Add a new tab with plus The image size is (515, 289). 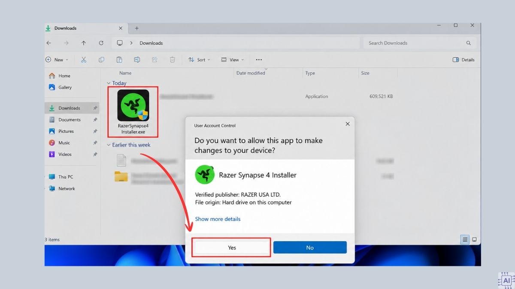137,28
